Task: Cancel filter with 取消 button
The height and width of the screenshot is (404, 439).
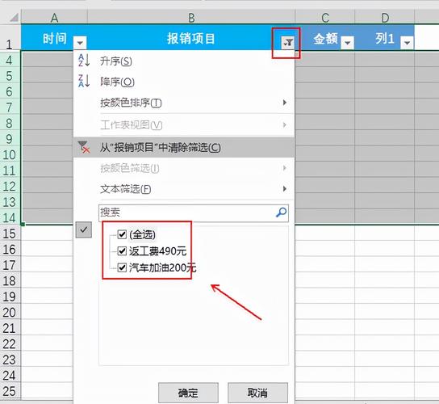Action: tap(257, 393)
